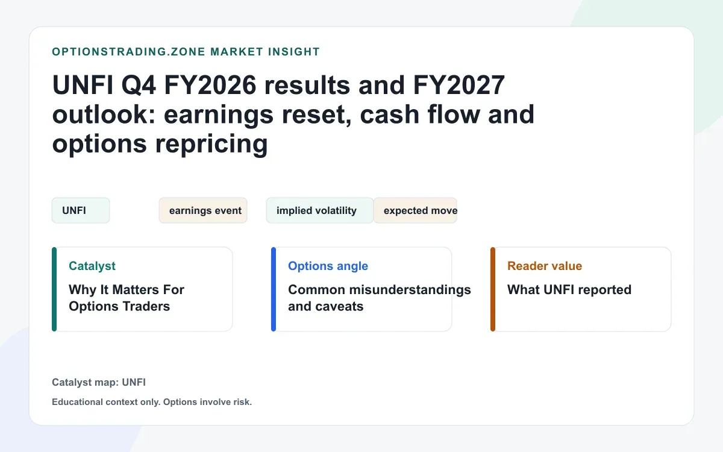Open the Reader value card

(581, 289)
